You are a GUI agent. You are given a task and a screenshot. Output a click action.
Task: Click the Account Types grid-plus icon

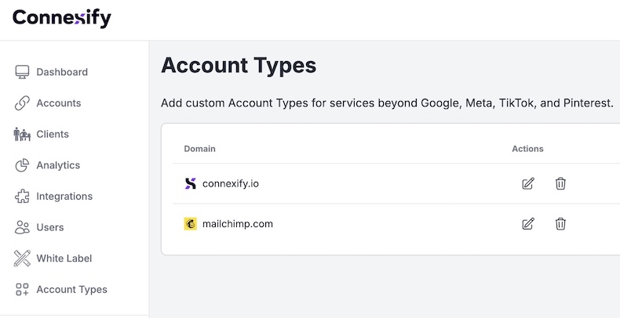point(22,290)
